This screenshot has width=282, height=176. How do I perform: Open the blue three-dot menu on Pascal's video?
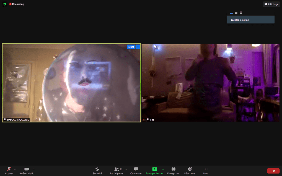click(138, 47)
